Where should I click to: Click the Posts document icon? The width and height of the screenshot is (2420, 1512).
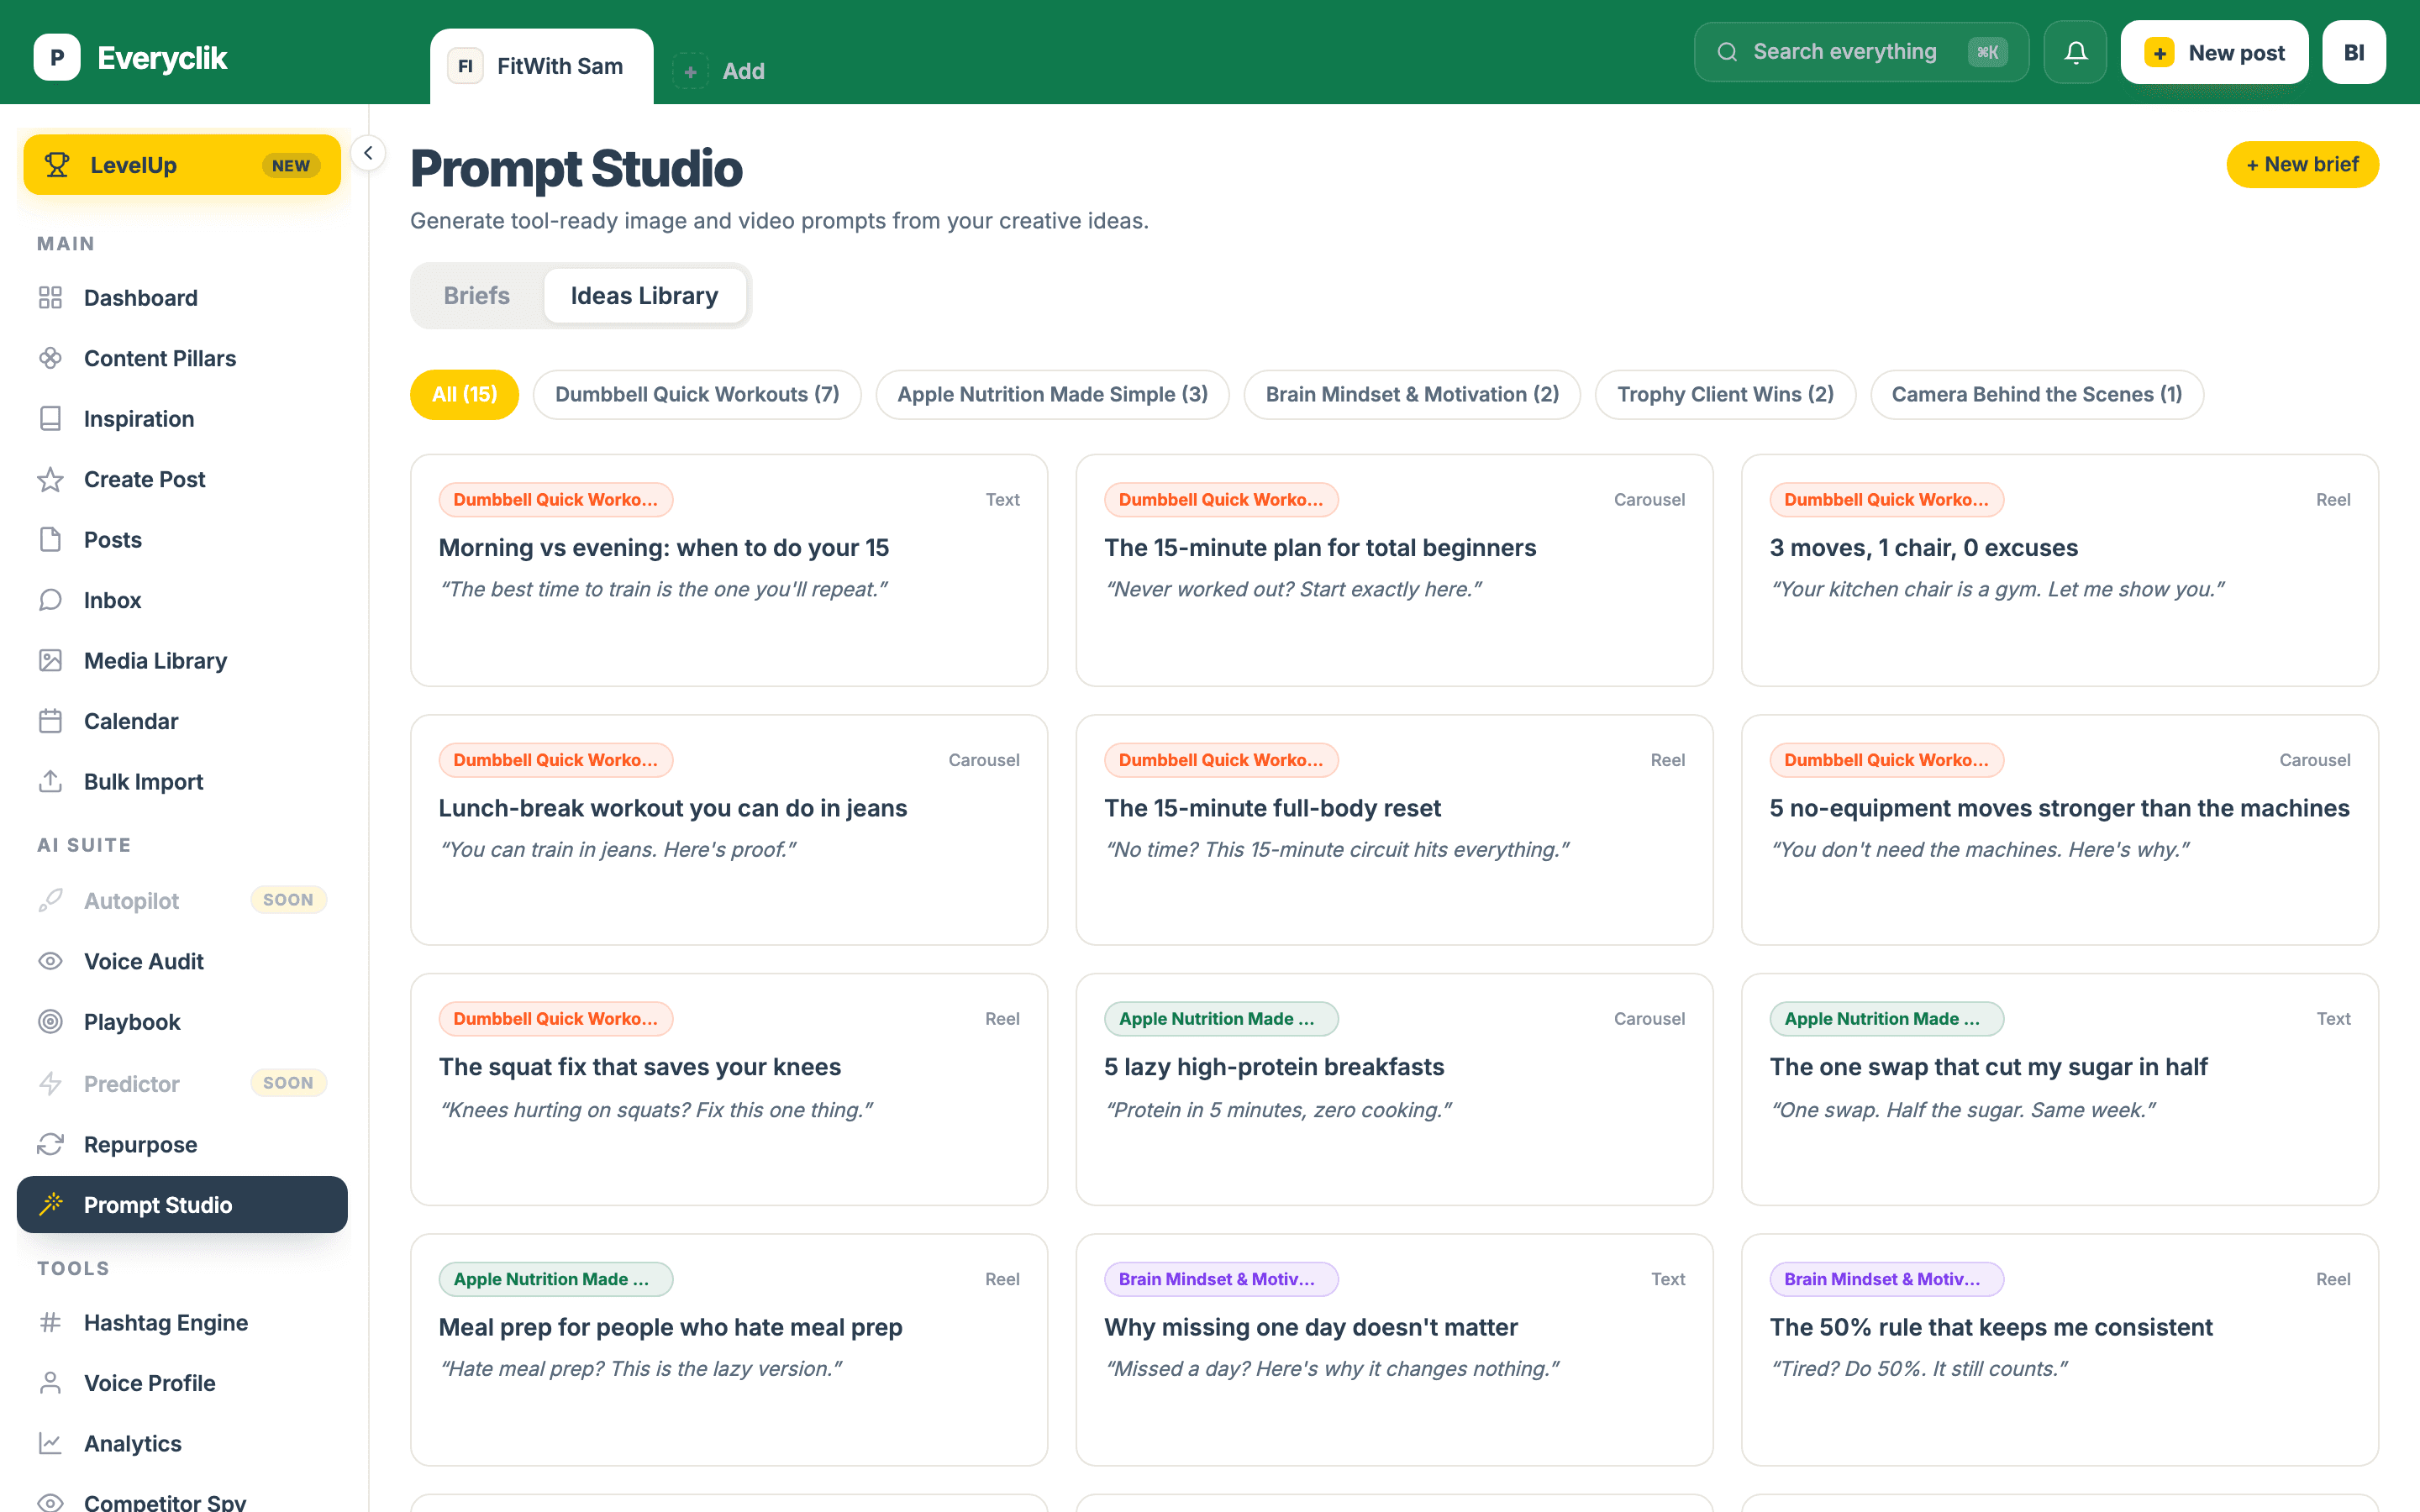50,540
